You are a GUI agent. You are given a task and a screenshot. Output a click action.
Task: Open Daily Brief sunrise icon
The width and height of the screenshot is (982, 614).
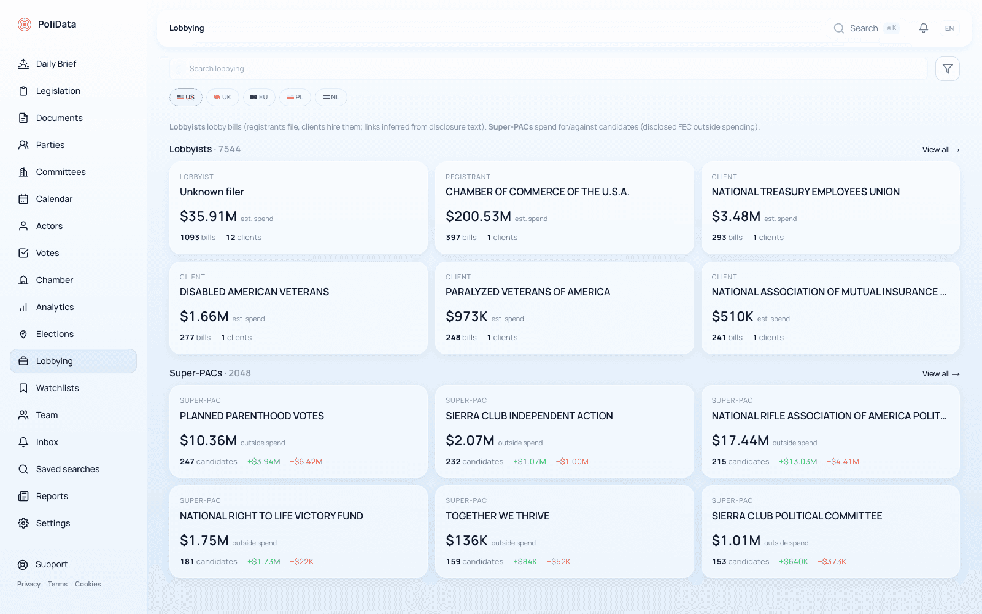23,64
